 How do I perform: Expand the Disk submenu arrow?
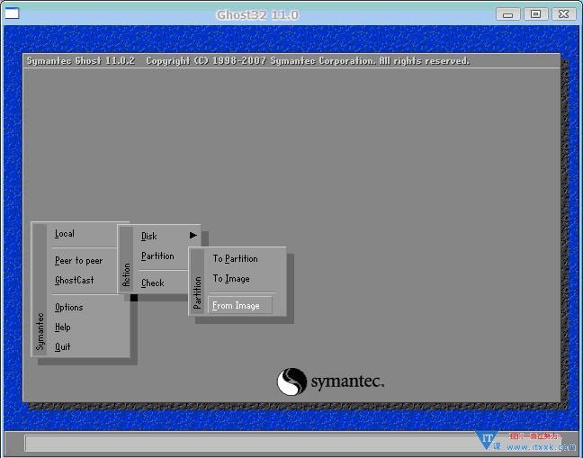[x=193, y=236]
